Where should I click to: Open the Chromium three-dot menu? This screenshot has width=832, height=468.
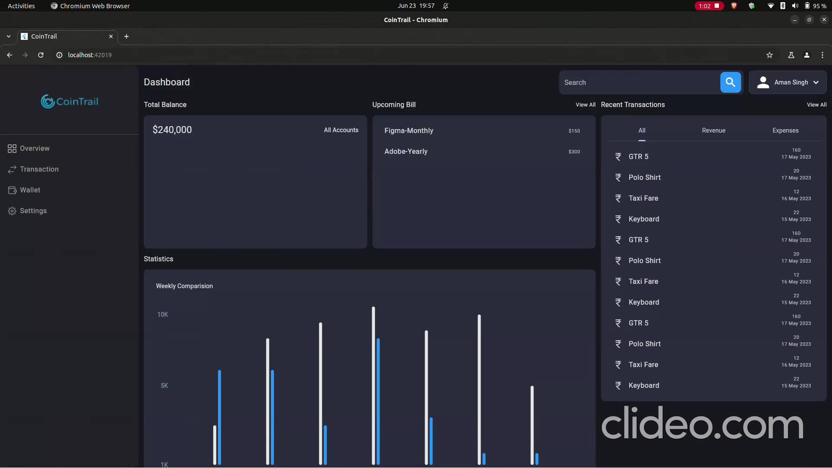point(822,55)
